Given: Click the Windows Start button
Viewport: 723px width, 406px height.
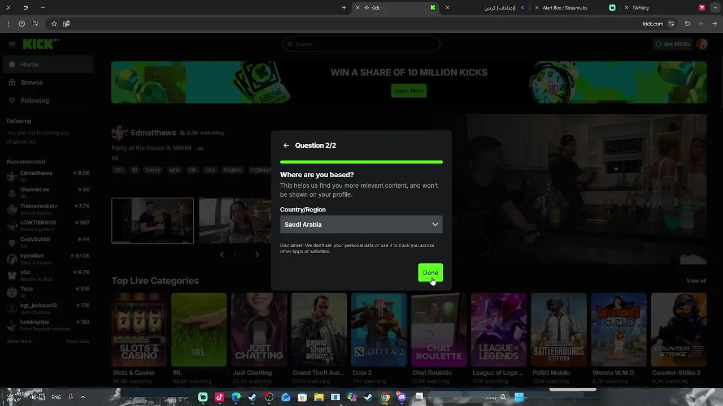Looking at the screenshot, I should [x=519, y=397].
